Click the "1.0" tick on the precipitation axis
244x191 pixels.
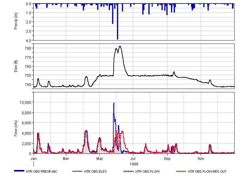[29, 13]
